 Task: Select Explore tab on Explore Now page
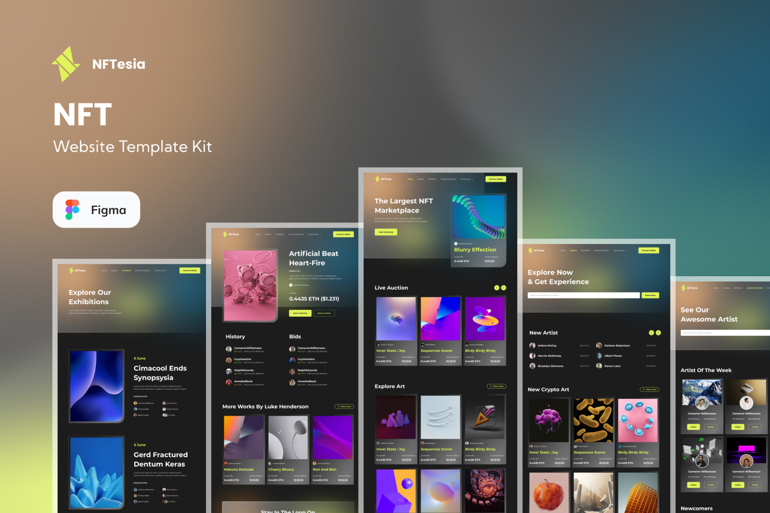573,250
